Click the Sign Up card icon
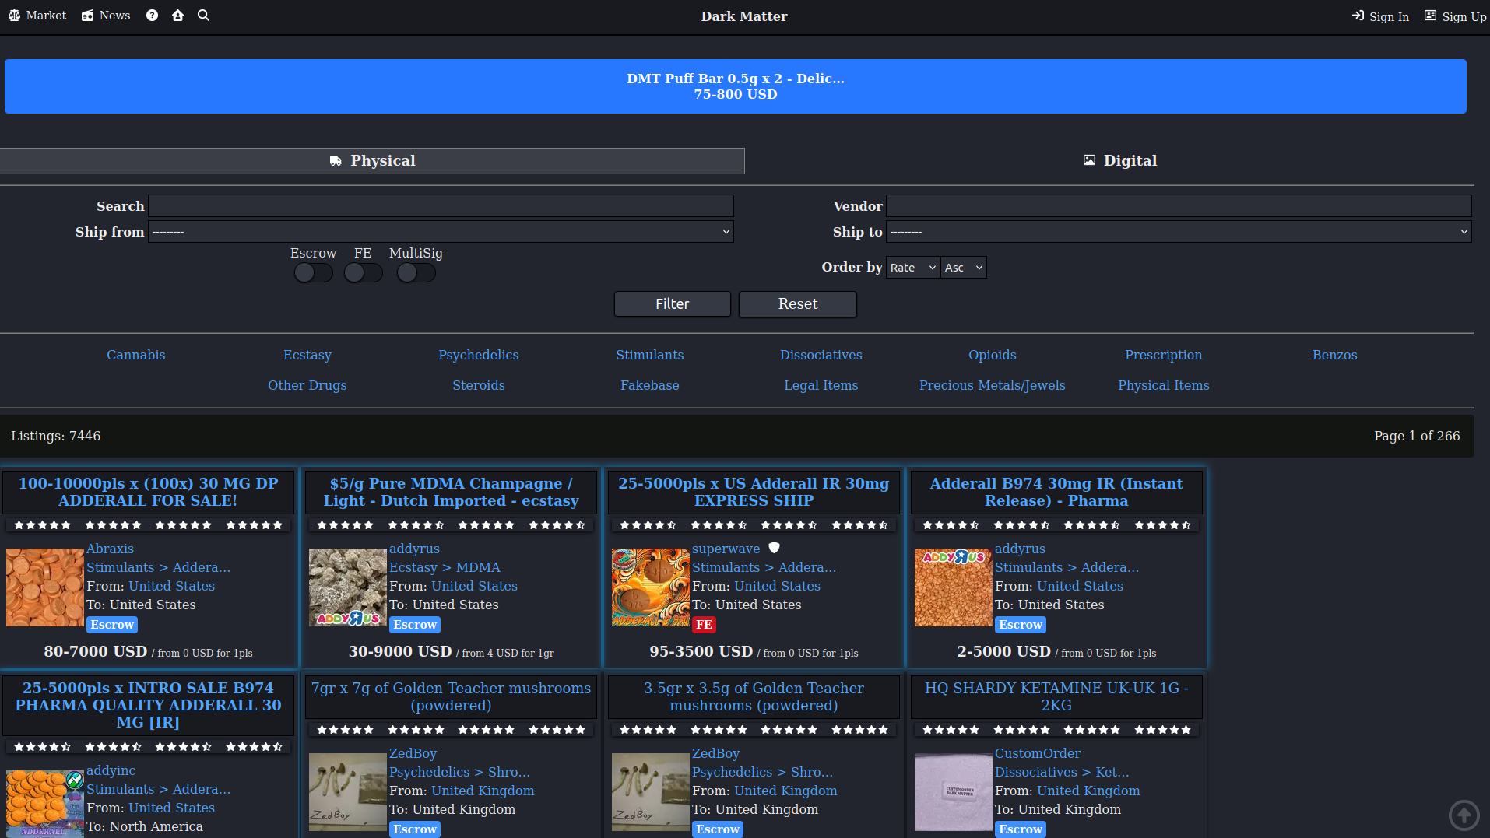Image resolution: width=1490 pixels, height=838 pixels. (1430, 16)
